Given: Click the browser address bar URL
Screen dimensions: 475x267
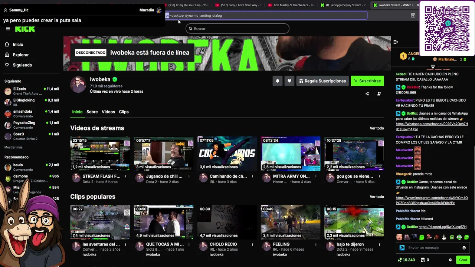Looking at the screenshot, I should click(265, 16).
